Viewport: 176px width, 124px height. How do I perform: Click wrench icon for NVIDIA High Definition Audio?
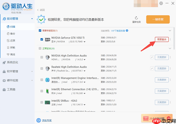pyautogui.click(x=152, y=57)
